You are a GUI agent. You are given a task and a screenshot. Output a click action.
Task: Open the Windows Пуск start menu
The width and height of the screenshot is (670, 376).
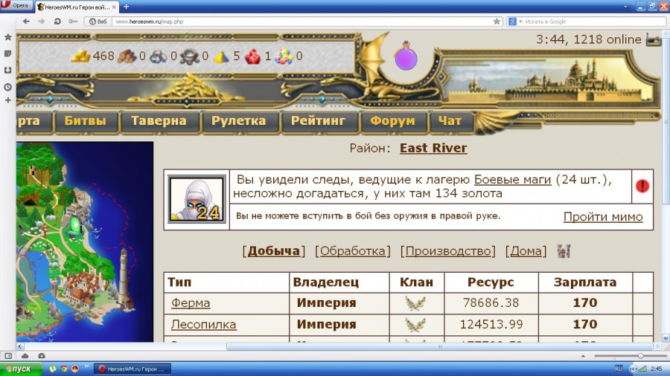[21, 369]
